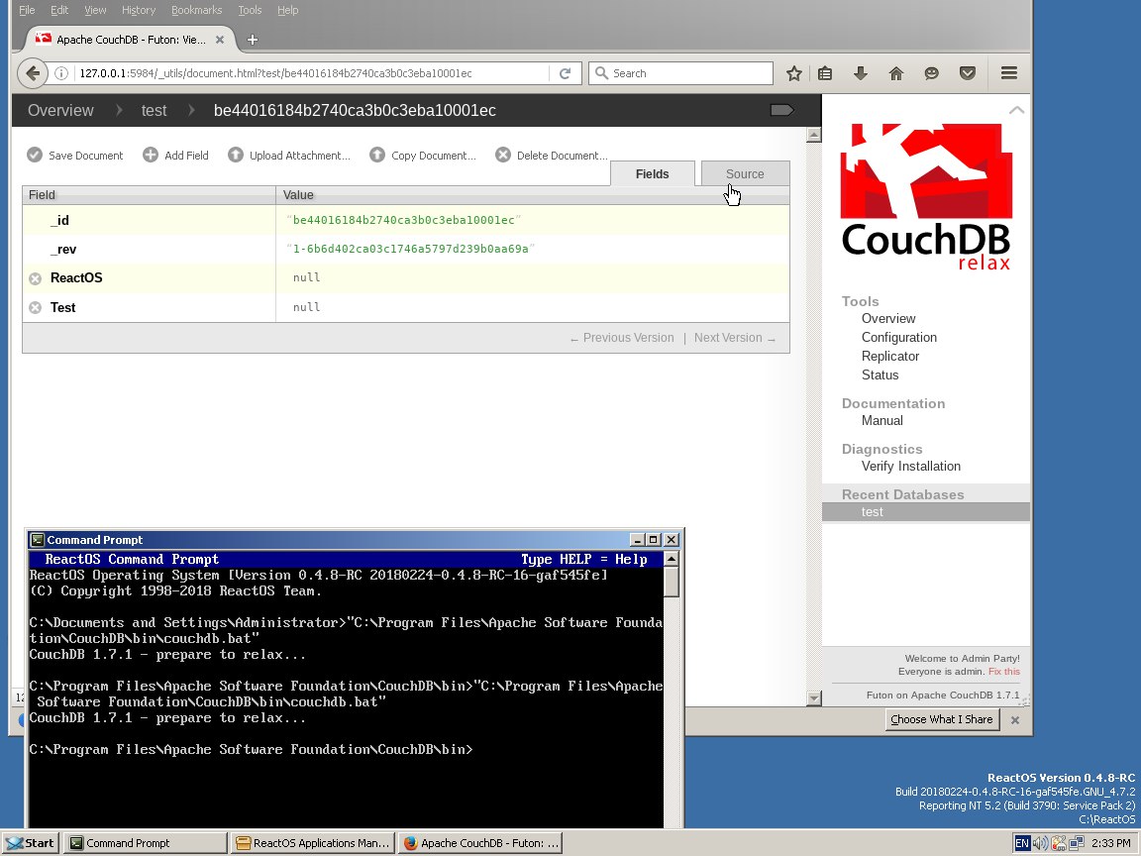Select test under Recent Databases
The height and width of the screenshot is (856, 1141).
pyautogui.click(x=926, y=511)
